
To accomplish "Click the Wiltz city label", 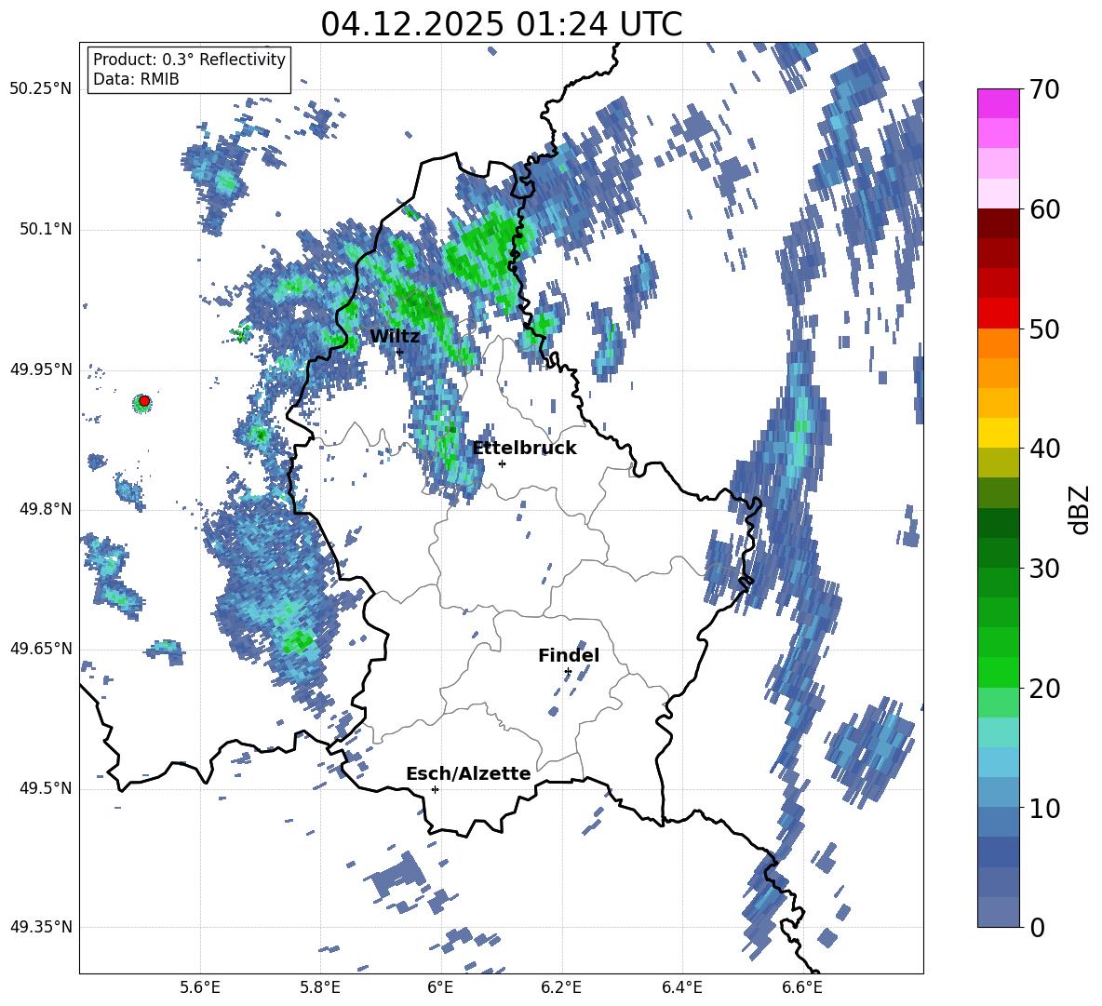I will tap(395, 337).
